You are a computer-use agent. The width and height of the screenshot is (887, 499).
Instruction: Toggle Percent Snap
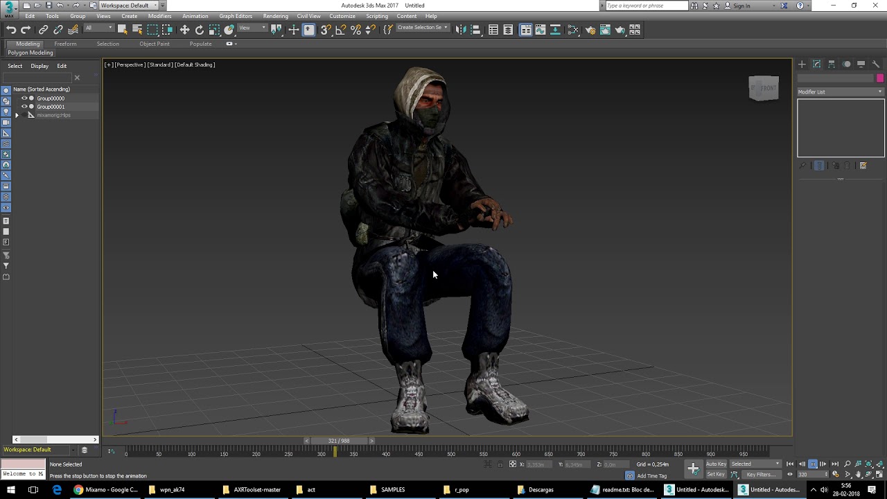[x=355, y=30]
